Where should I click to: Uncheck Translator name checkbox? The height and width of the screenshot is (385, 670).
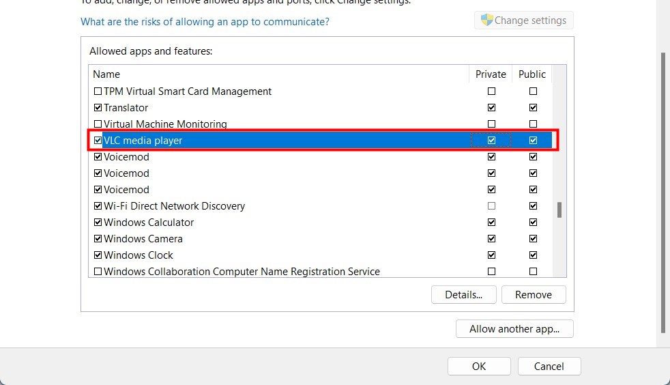(x=98, y=107)
